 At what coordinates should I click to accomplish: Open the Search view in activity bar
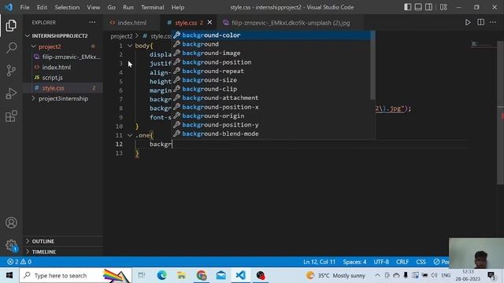(x=11, y=48)
